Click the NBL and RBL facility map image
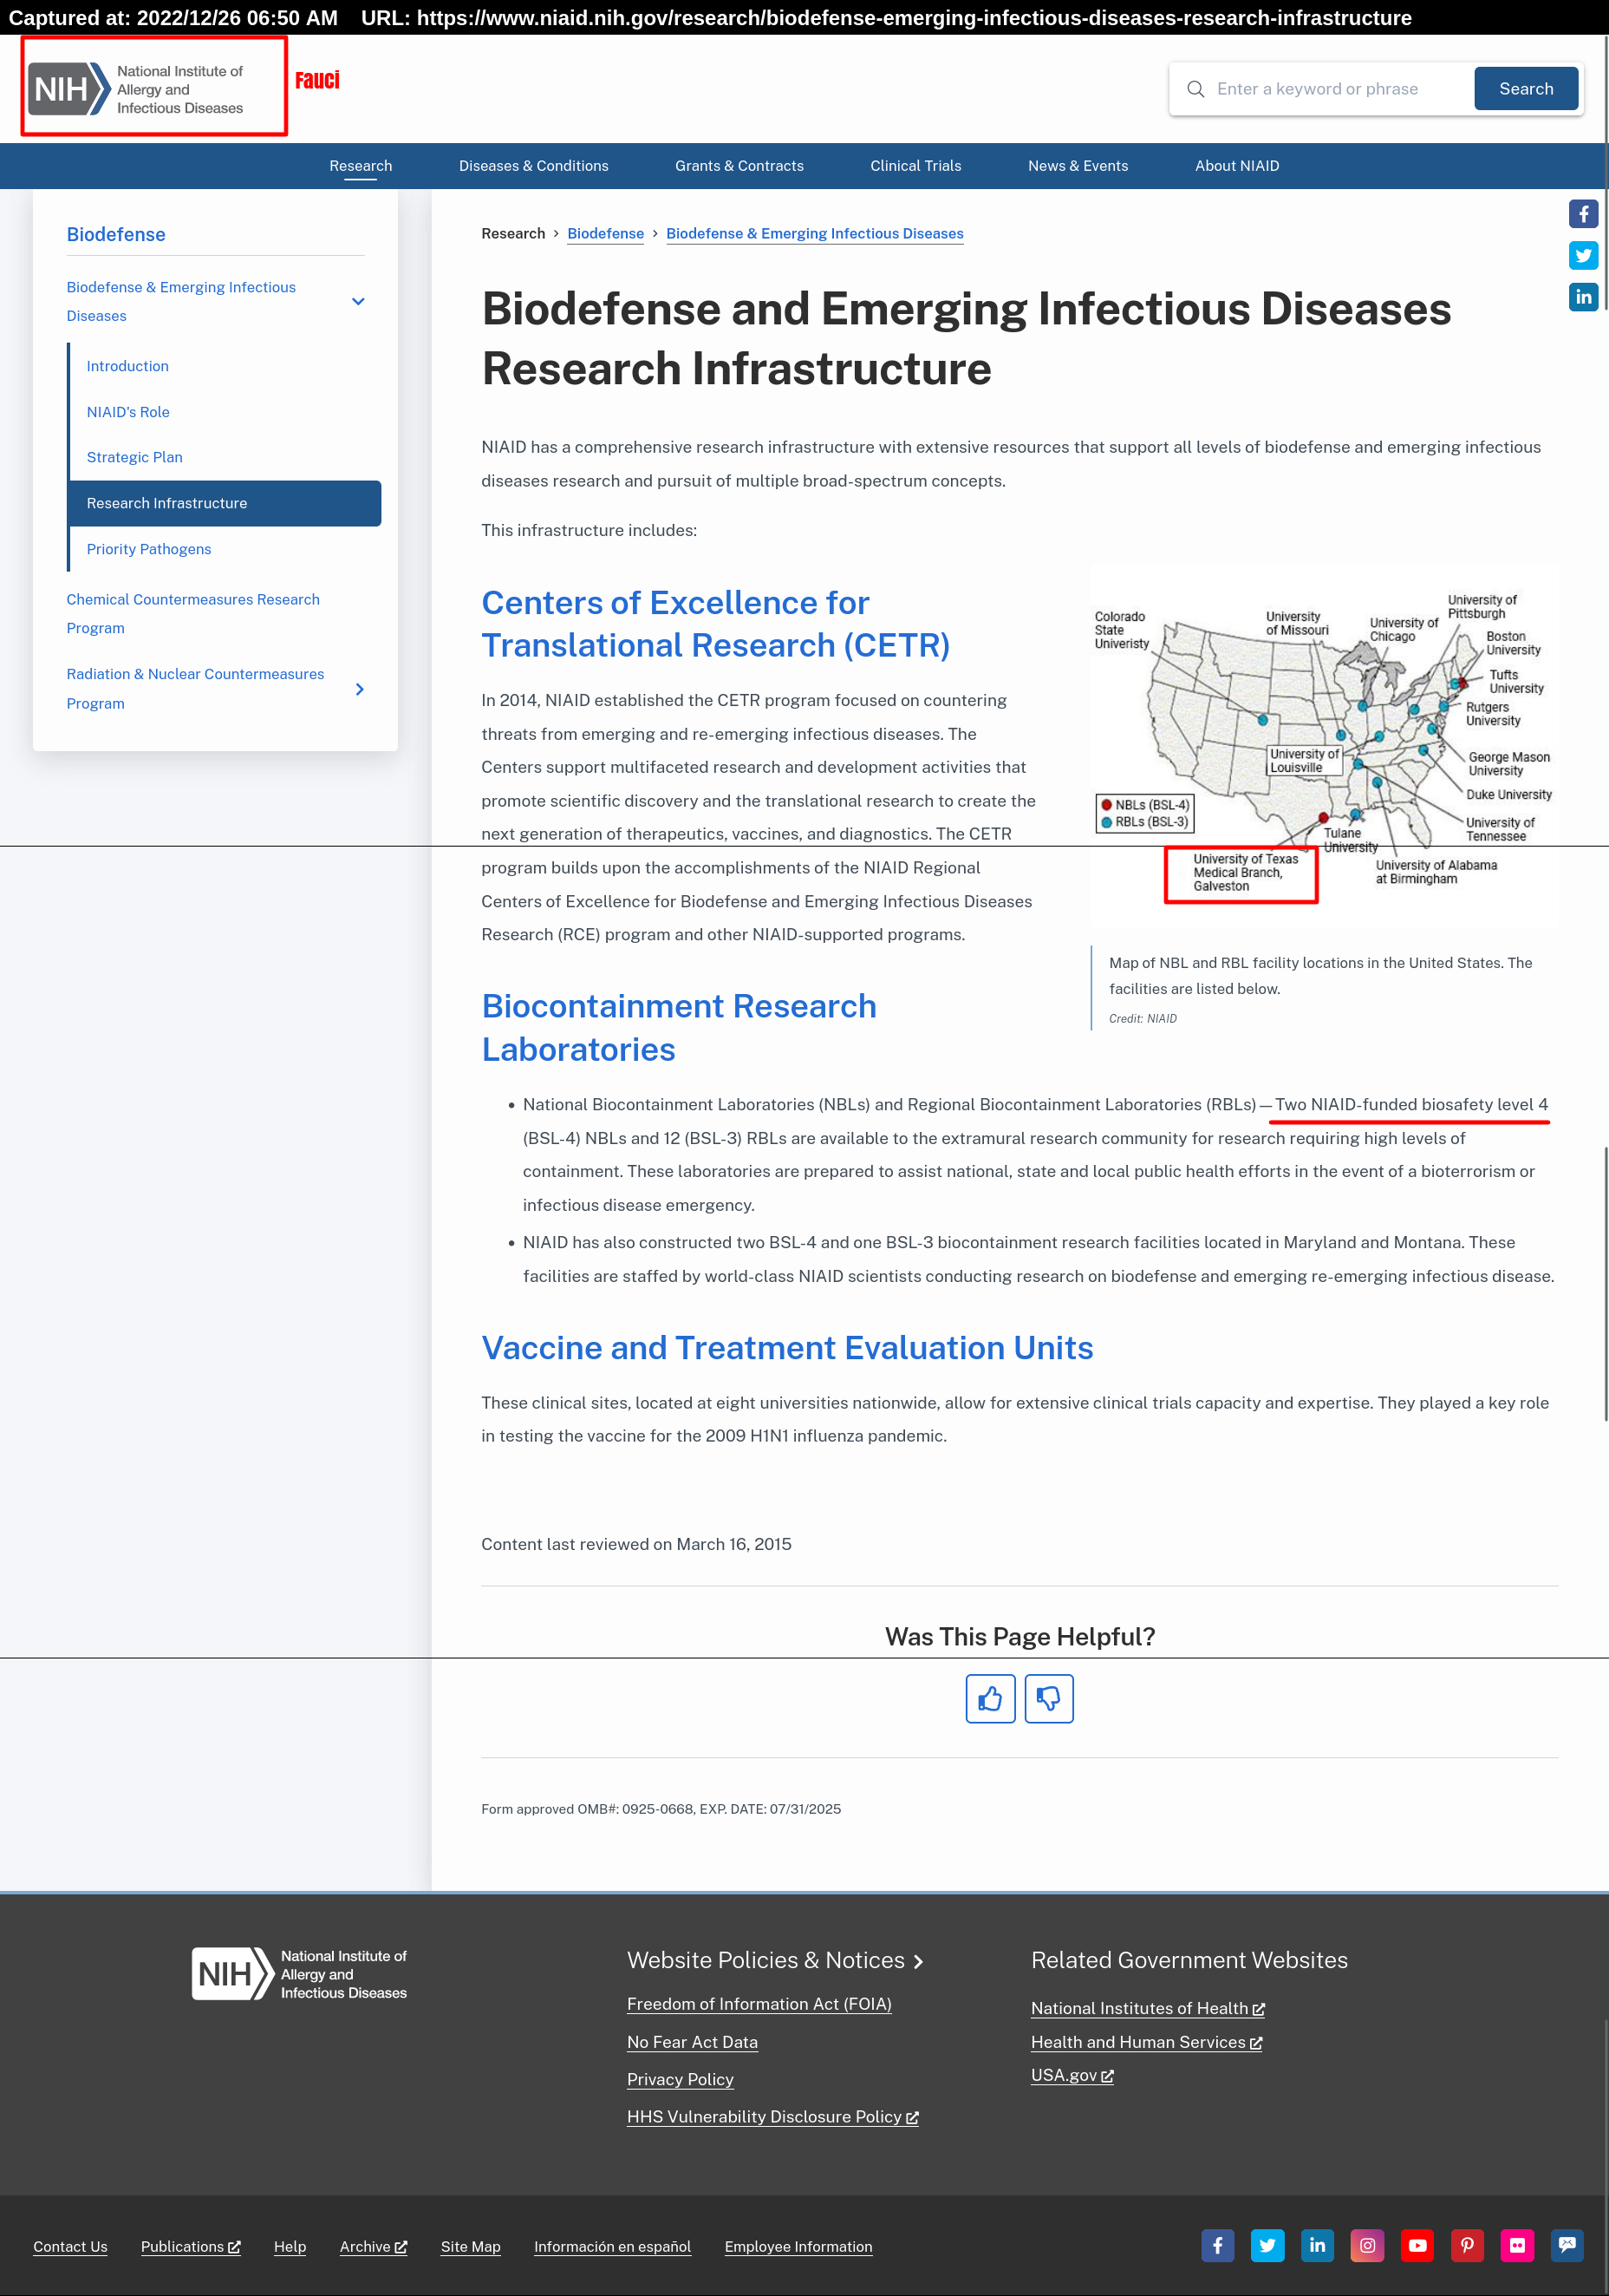The image size is (1609, 2296). (1323, 745)
